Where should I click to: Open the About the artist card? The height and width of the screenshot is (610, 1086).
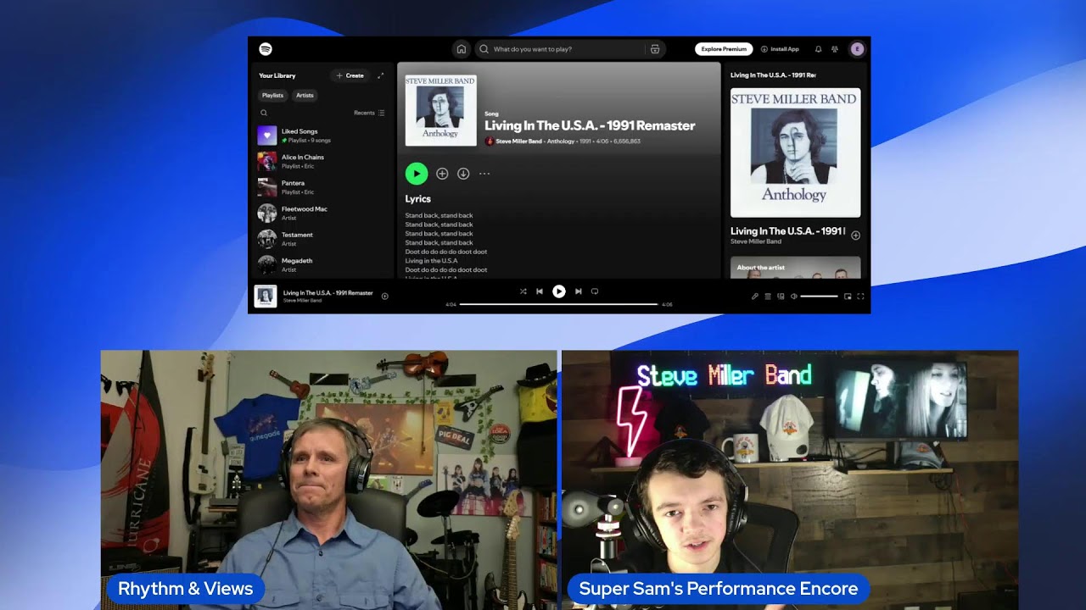[x=795, y=268]
